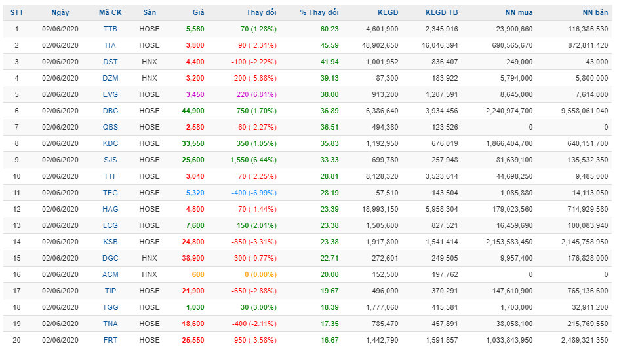Click the Sàn column header
Screen dimensions: 619x353
click(150, 13)
